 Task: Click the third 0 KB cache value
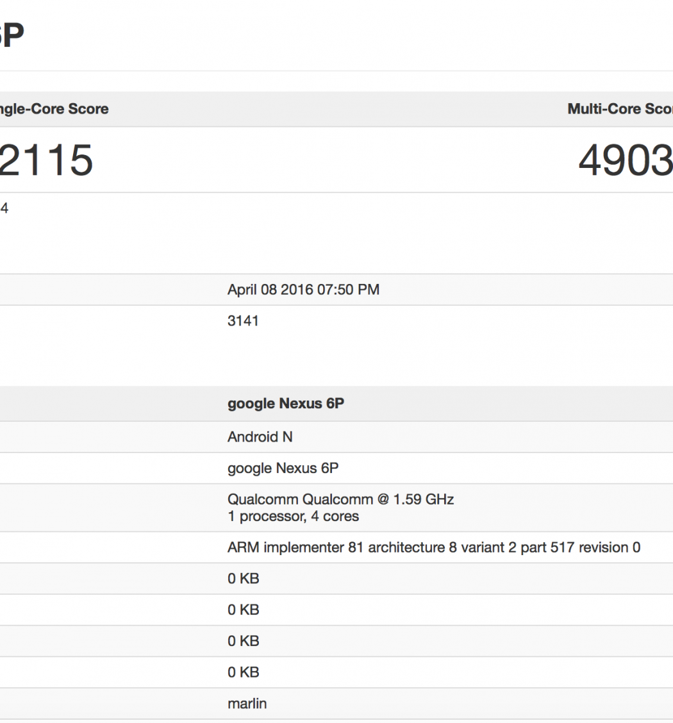tap(243, 641)
